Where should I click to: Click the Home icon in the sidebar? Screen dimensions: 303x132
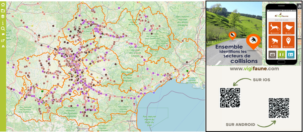[x=3, y=4]
